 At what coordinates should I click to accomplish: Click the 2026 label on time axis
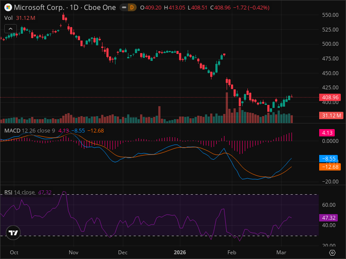point(180,253)
